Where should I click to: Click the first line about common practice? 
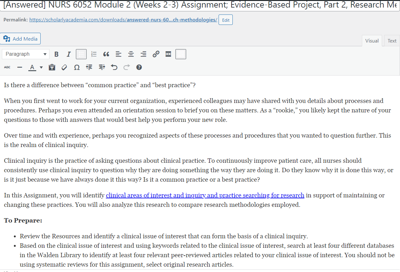pyautogui.click(x=100, y=85)
